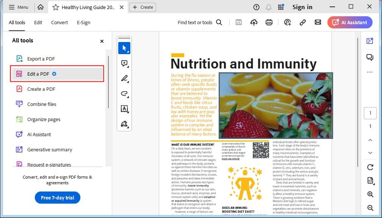
Task: Open the Print dialog icon
Action: (269, 22)
